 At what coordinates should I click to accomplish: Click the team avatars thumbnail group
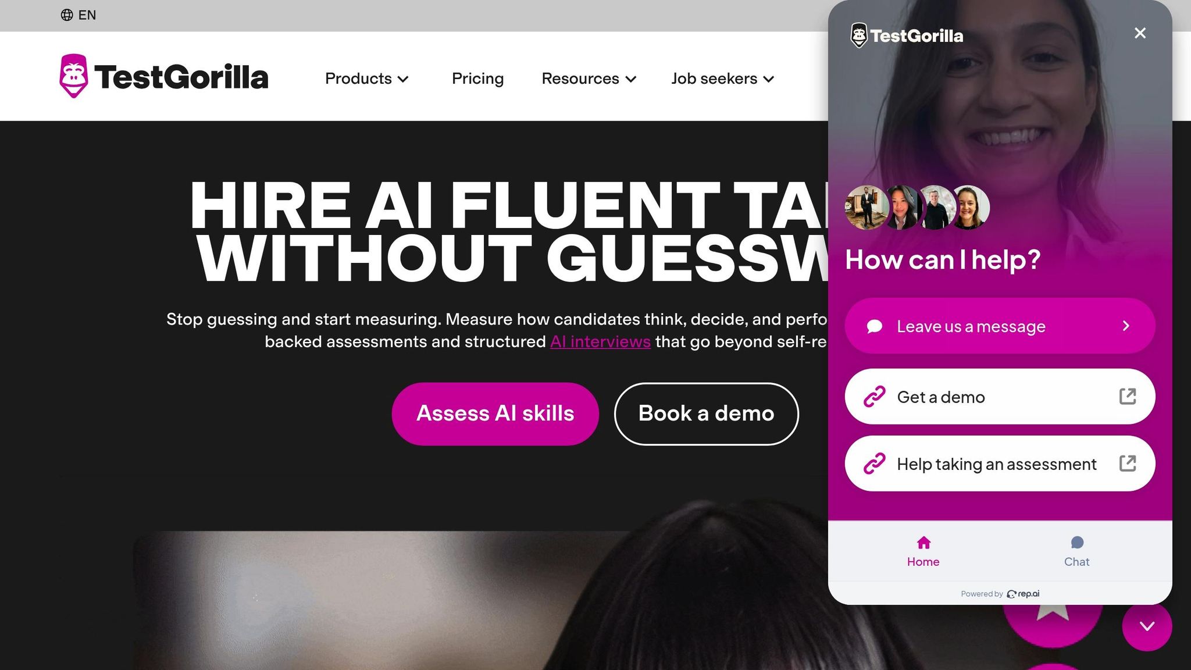tap(917, 208)
